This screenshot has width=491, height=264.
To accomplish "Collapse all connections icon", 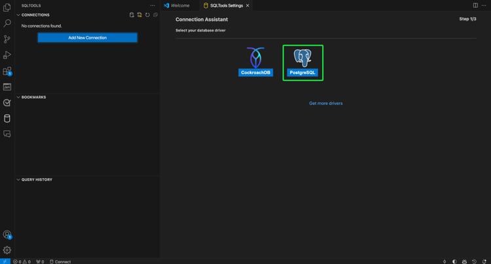I will [x=155, y=14].
